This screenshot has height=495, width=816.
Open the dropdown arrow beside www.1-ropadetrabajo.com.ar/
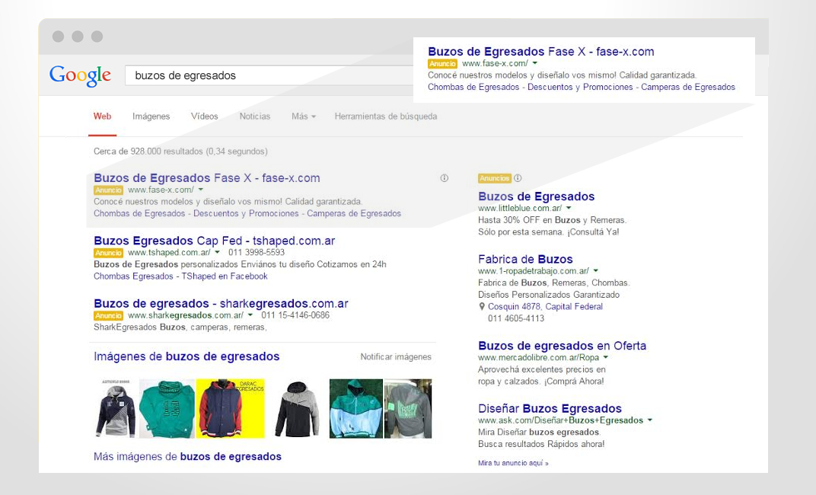596,270
